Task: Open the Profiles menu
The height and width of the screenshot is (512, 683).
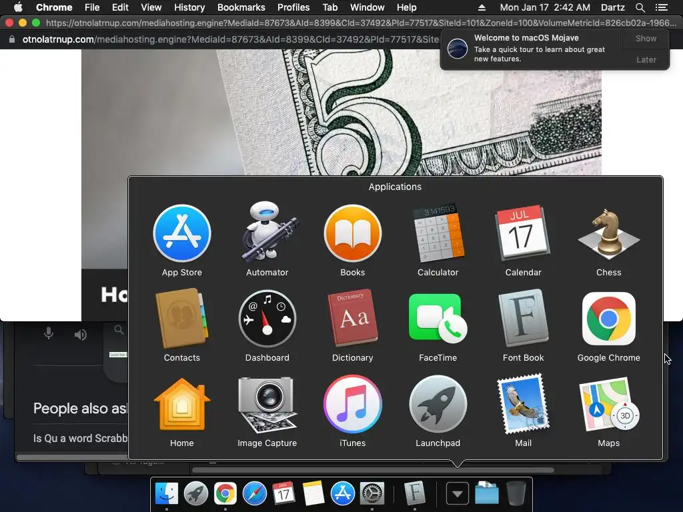Action: pos(293,7)
